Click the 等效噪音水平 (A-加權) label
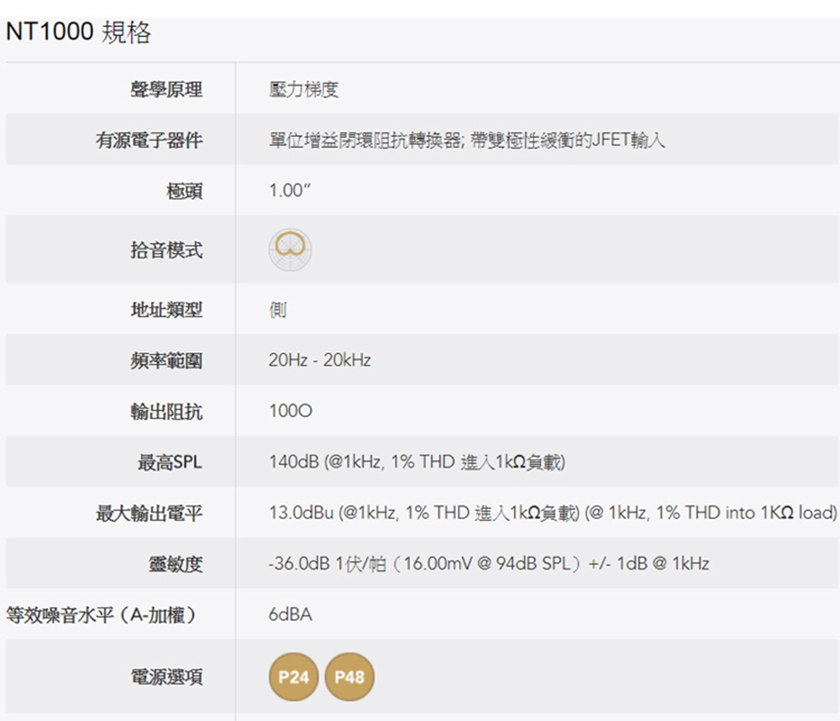Image resolution: width=840 pixels, height=721 pixels. pyautogui.click(x=102, y=615)
